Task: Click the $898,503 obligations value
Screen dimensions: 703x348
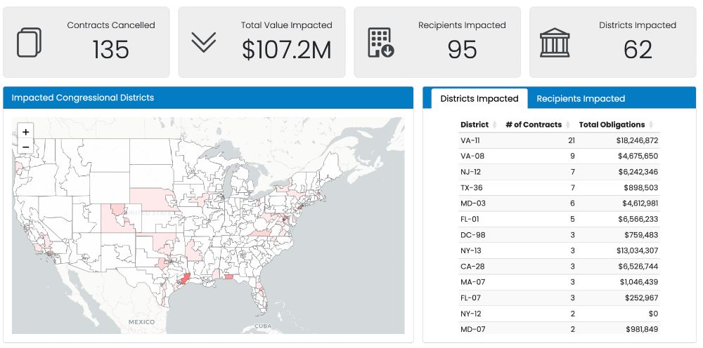Action: pos(641,188)
